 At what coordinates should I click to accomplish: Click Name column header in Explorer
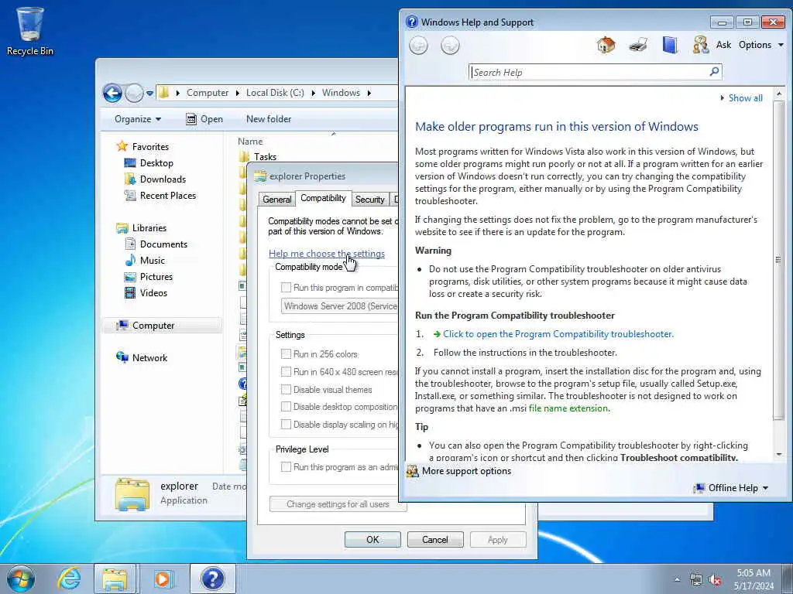250,142
